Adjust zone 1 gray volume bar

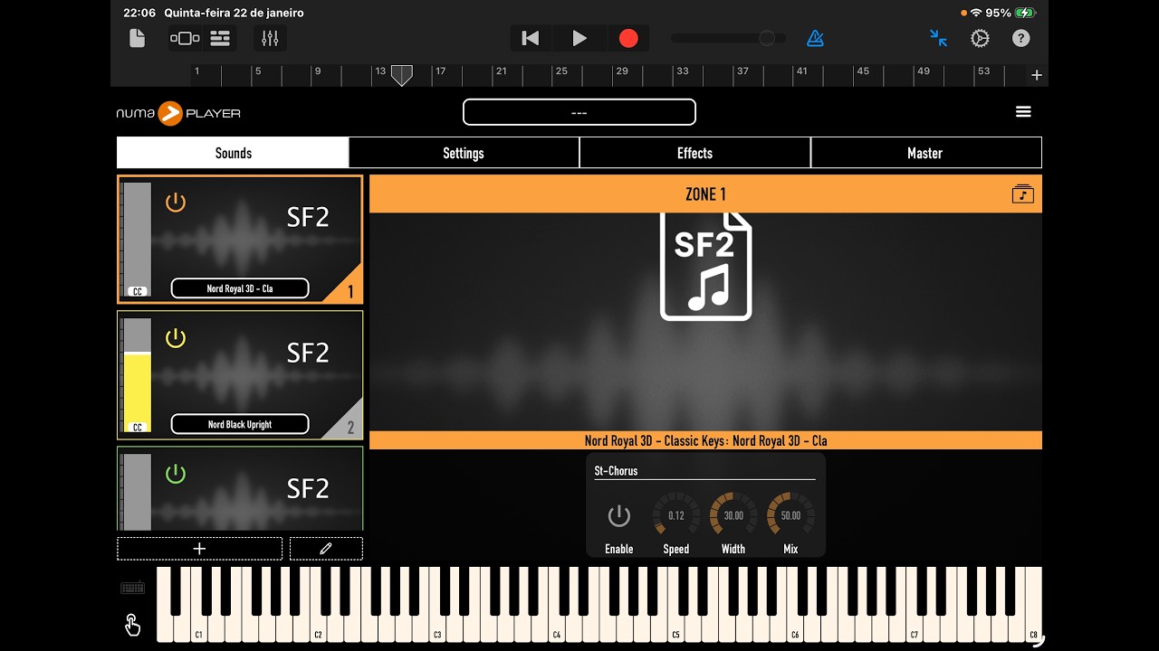click(x=138, y=240)
